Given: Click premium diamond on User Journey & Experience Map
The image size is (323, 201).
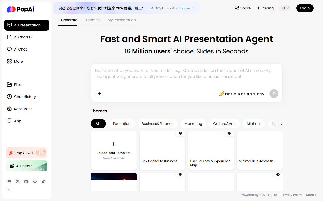Looking at the screenshot, I should [229, 134].
